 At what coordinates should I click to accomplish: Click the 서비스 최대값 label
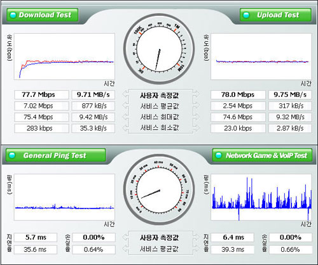click(160, 117)
